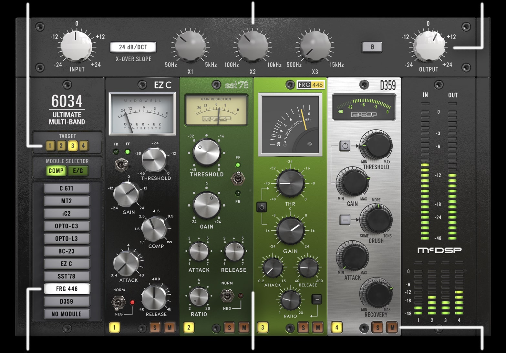
Task: Click the FRG 446 ratio link button
Action: [316, 299]
